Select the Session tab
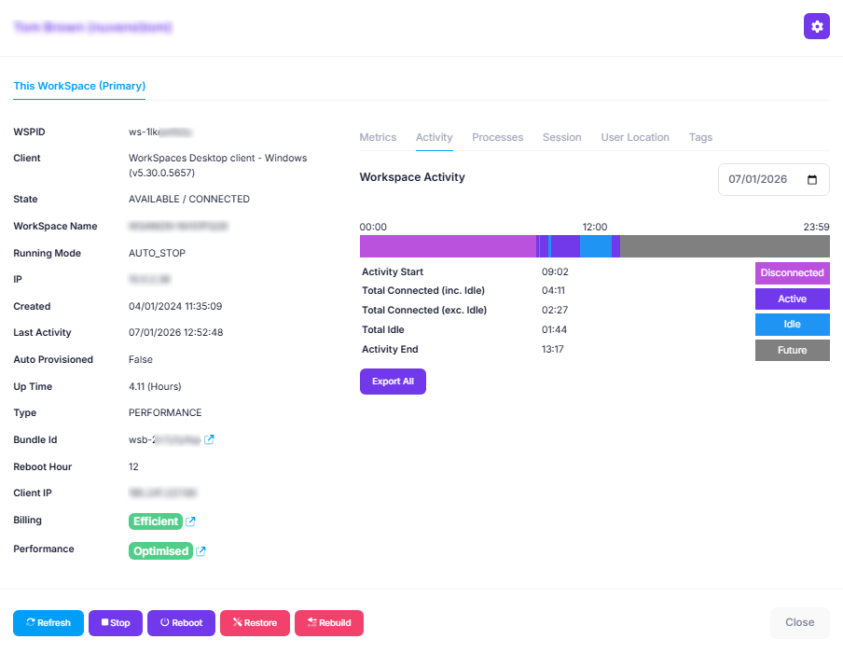This screenshot has height=653, width=843. (561, 137)
